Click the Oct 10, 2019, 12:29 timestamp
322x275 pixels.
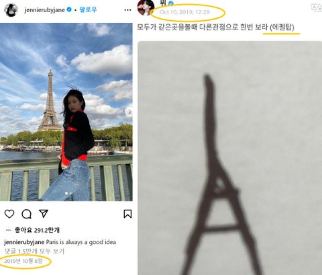(x=184, y=12)
